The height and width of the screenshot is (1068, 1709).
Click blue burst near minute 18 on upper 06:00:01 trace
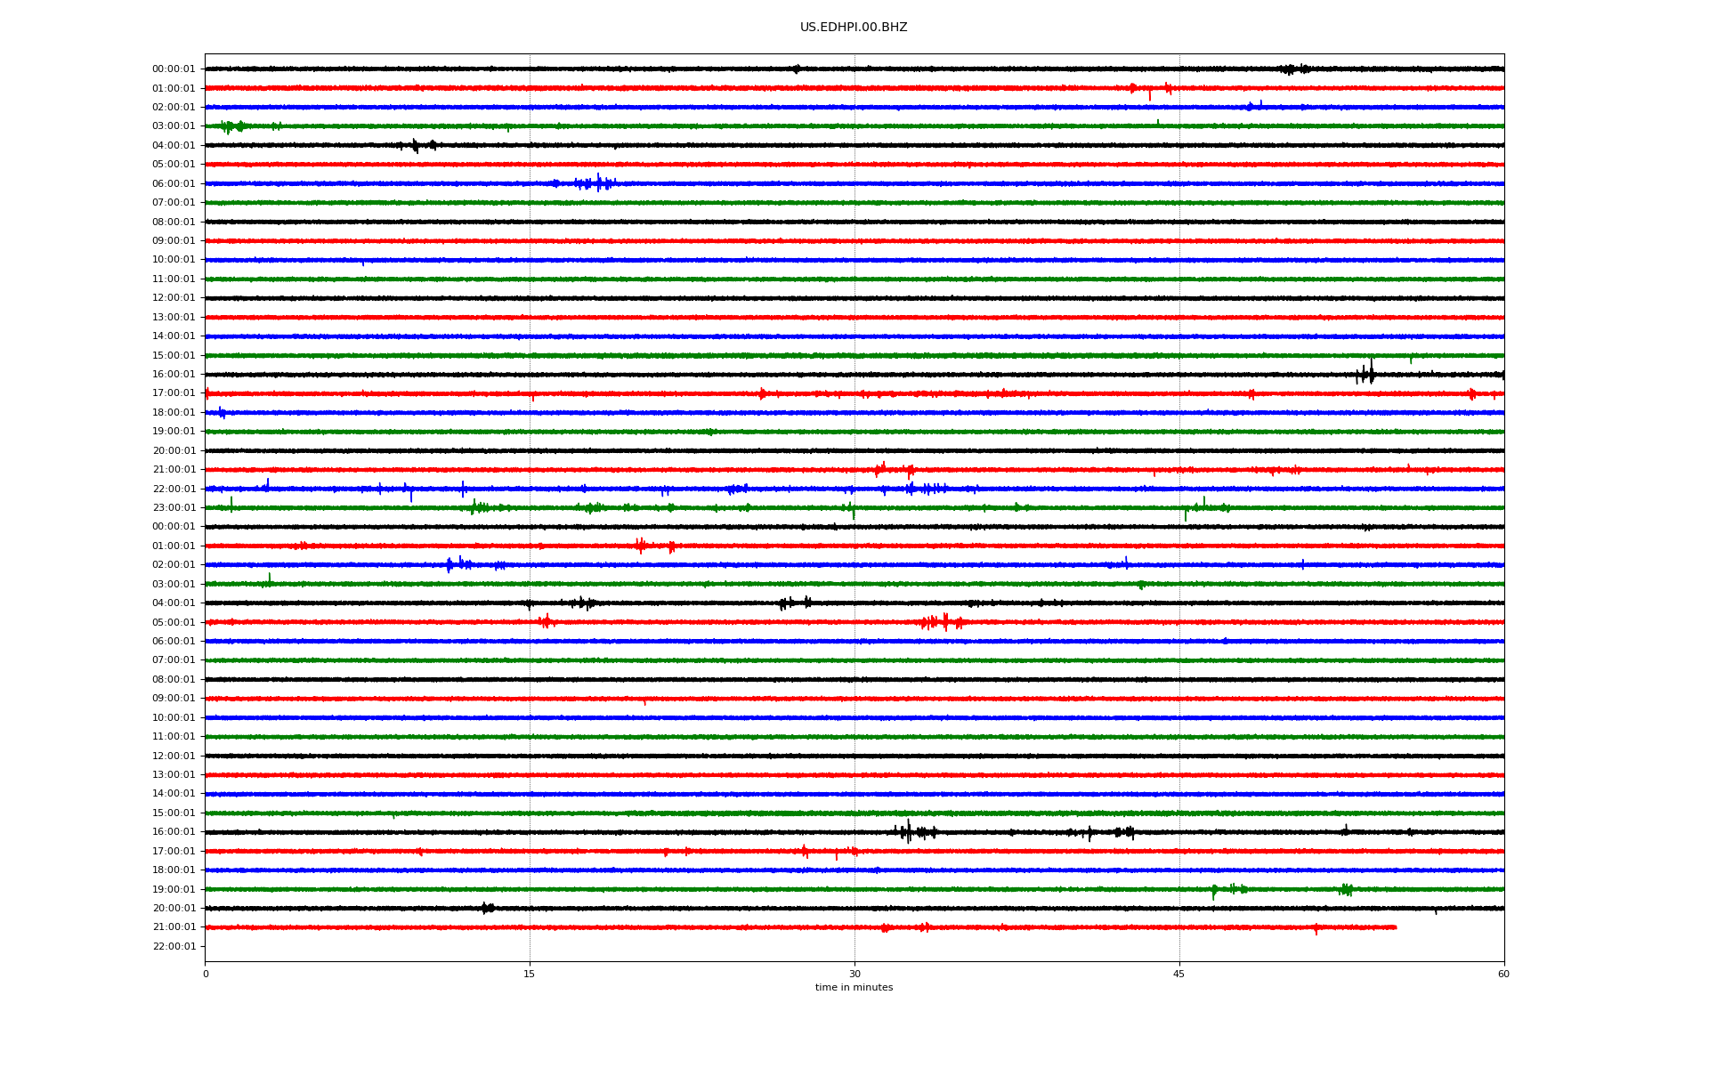[598, 183]
